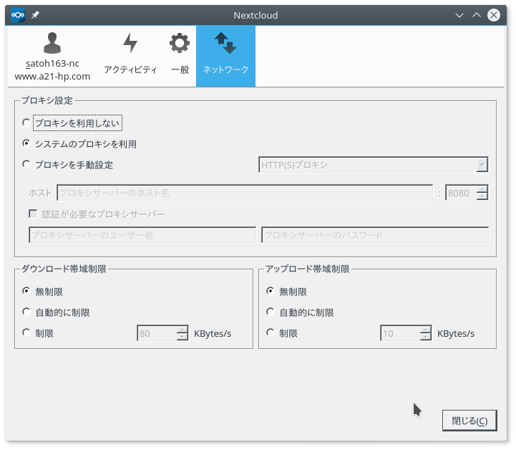Click the upload limit 10 field
Image resolution: width=516 pixels, height=450 pixels.
(x=401, y=333)
